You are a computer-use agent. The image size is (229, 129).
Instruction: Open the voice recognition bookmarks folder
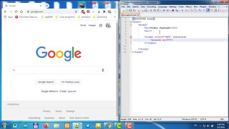coord(65,17)
